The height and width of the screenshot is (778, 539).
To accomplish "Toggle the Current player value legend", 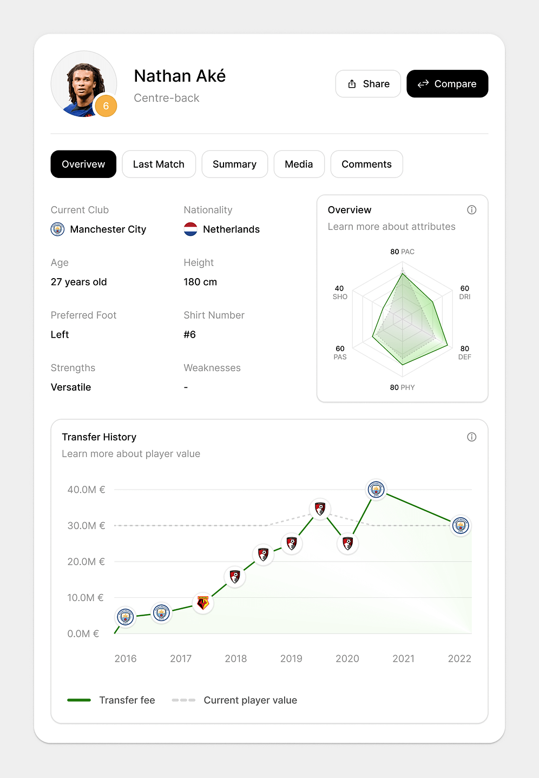I will [x=234, y=700].
